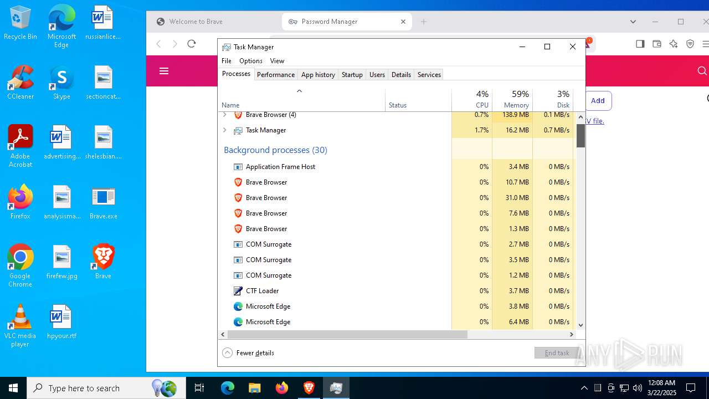The width and height of the screenshot is (709, 399).
Task: Select the hpyour.rtf desktop file
Action: pyautogui.click(x=62, y=322)
